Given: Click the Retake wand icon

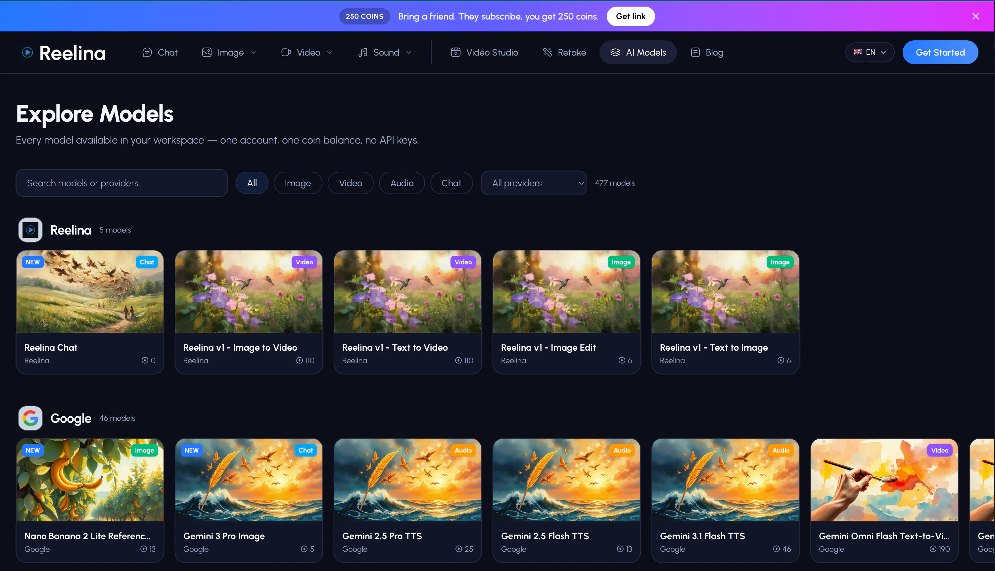Looking at the screenshot, I should [x=547, y=52].
